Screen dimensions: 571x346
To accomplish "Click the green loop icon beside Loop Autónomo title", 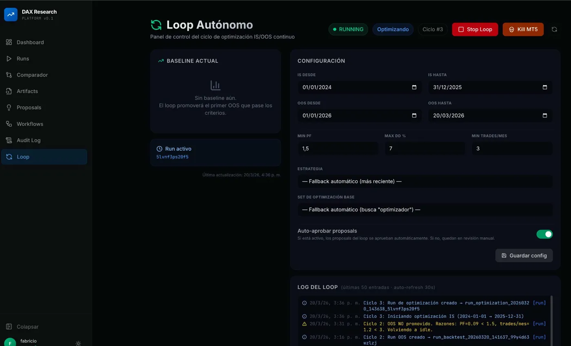I will pos(156,25).
